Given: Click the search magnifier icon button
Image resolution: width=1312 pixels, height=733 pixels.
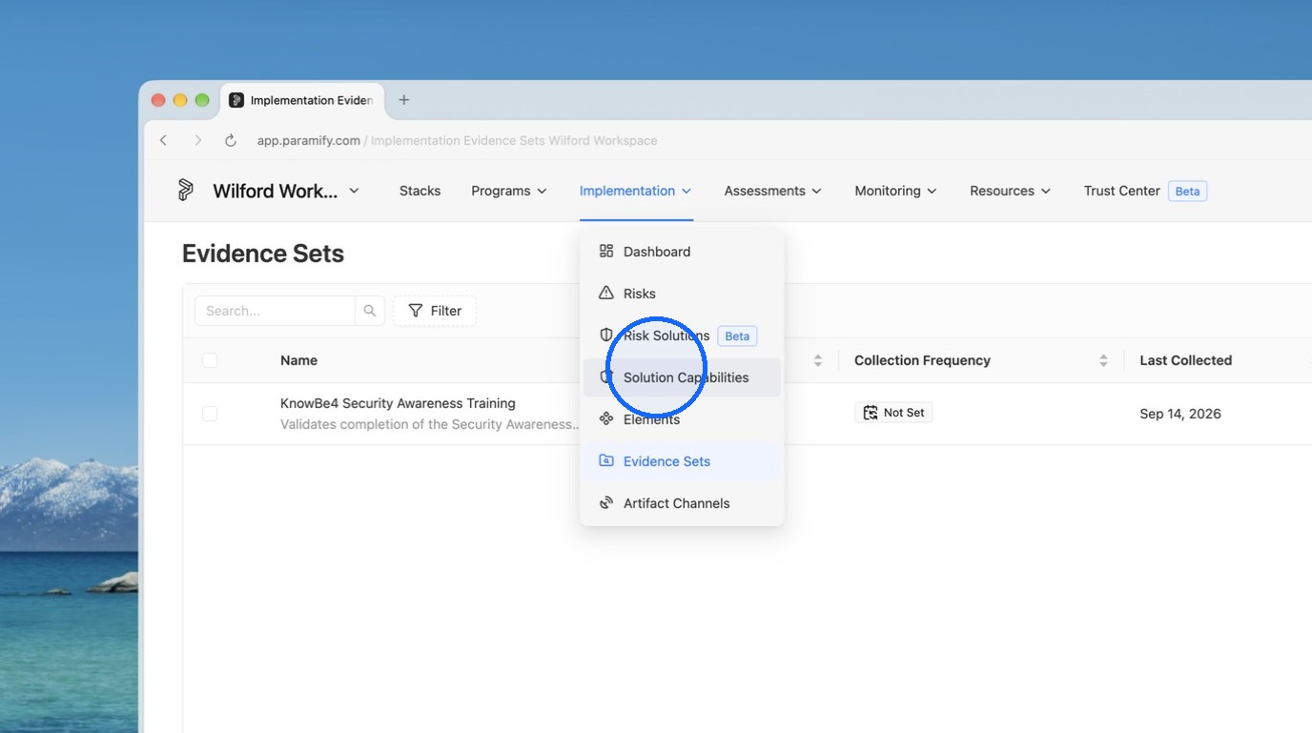Looking at the screenshot, I should click(370, 311).
